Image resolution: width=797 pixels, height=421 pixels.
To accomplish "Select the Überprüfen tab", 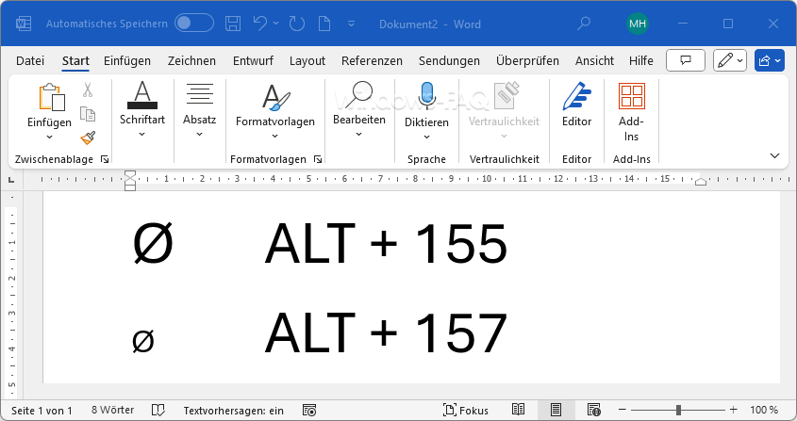I will coord(527,61).
